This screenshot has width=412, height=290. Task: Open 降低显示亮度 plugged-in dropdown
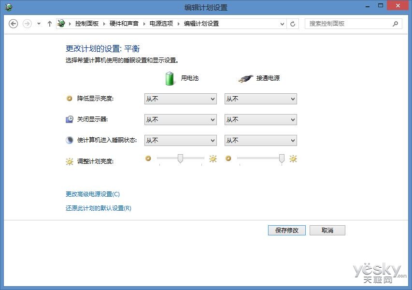click(x=261, y=99)
